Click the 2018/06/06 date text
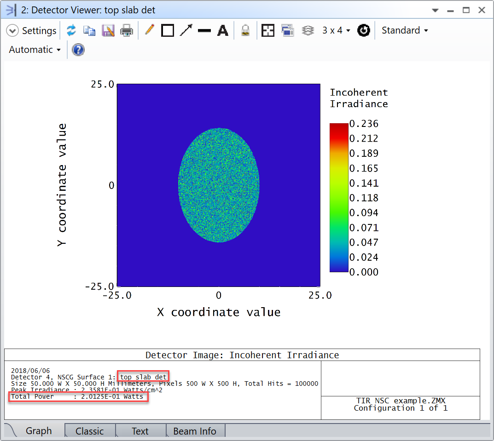The image size is (494, 441). (30, 371)
